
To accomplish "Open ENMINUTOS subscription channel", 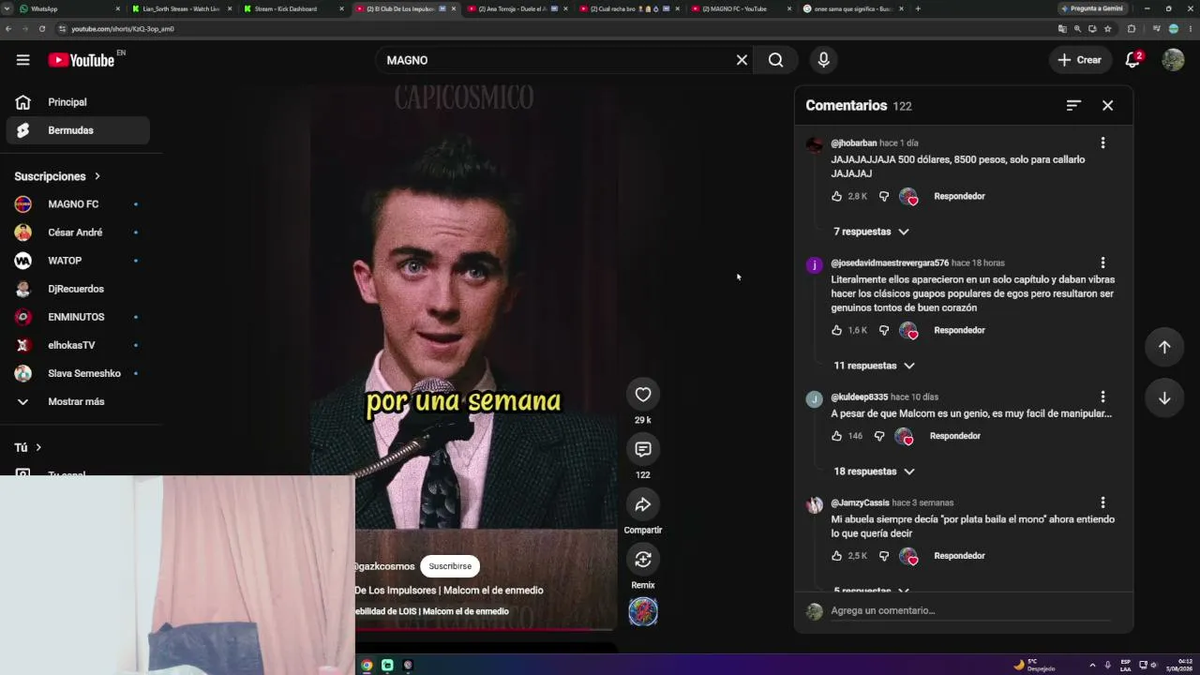I will (78, 317).
